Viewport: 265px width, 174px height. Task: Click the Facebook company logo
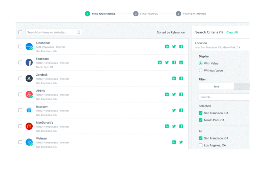pyautogui.click(x=29, y=62)
